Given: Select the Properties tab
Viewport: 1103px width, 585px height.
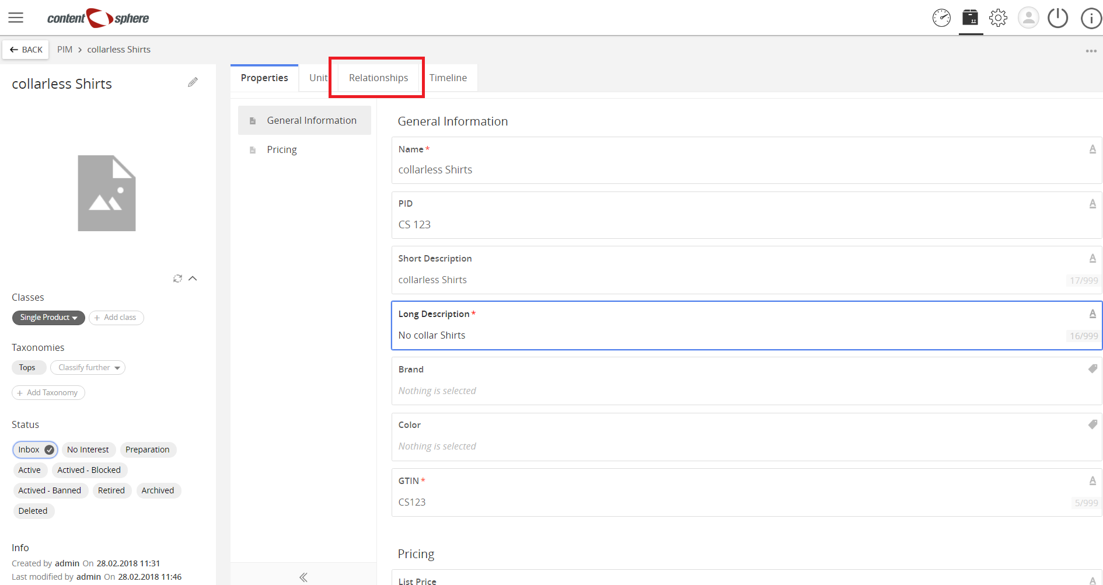Looking at the screenshot, I should (264, 78).
